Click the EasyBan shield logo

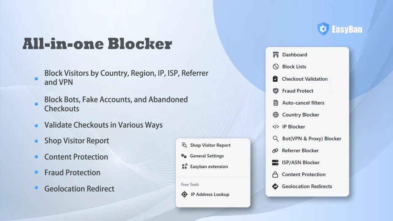[x=323, y=29]
